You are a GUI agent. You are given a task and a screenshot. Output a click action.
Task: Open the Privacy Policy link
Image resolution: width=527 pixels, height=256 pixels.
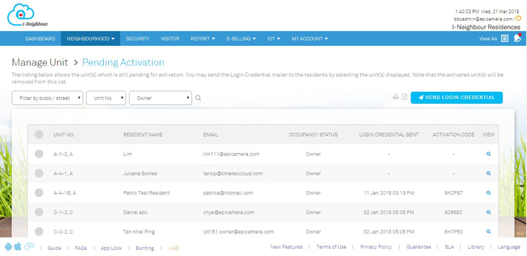click(x=375, y=247)
